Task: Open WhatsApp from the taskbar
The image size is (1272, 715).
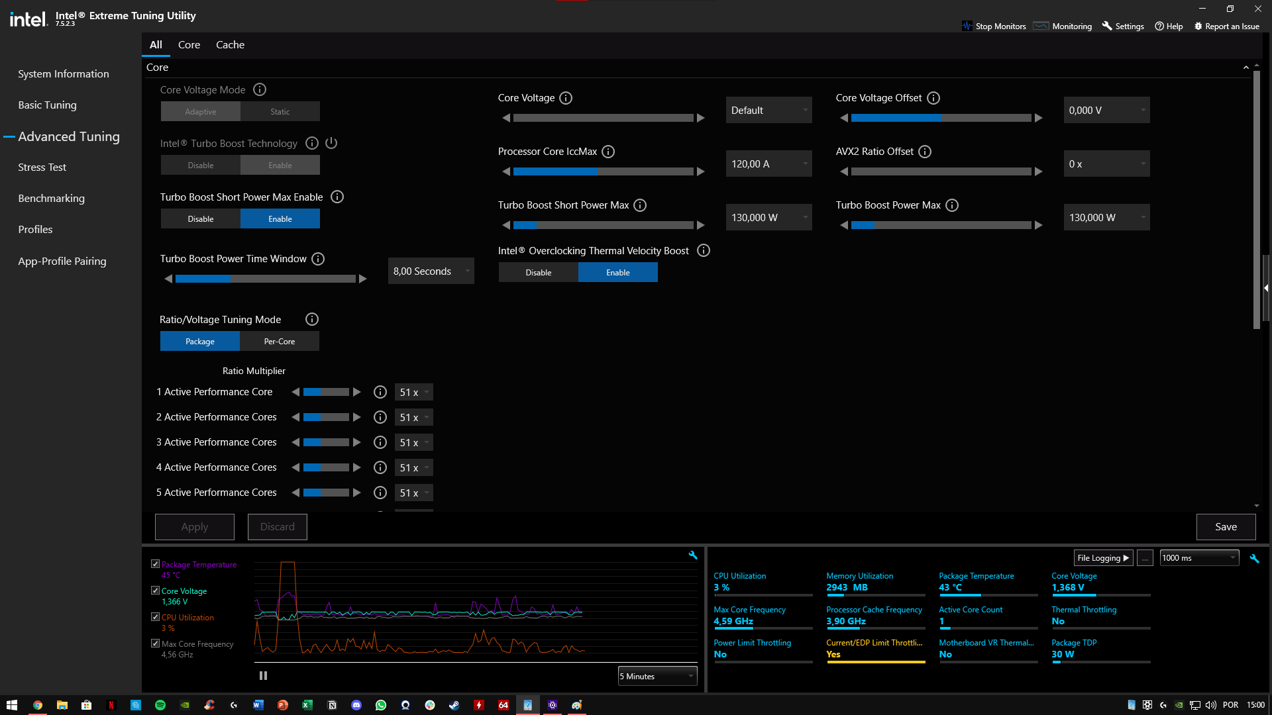Action: click(381, 705)
